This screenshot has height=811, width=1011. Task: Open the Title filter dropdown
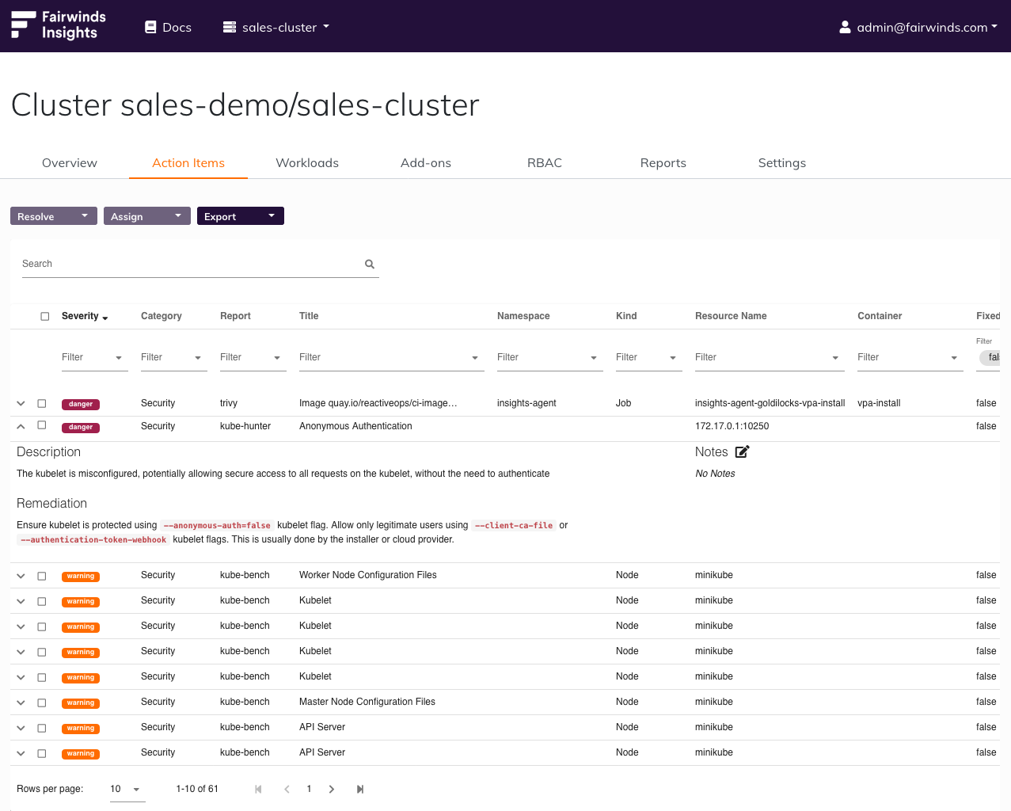[392, 357]
